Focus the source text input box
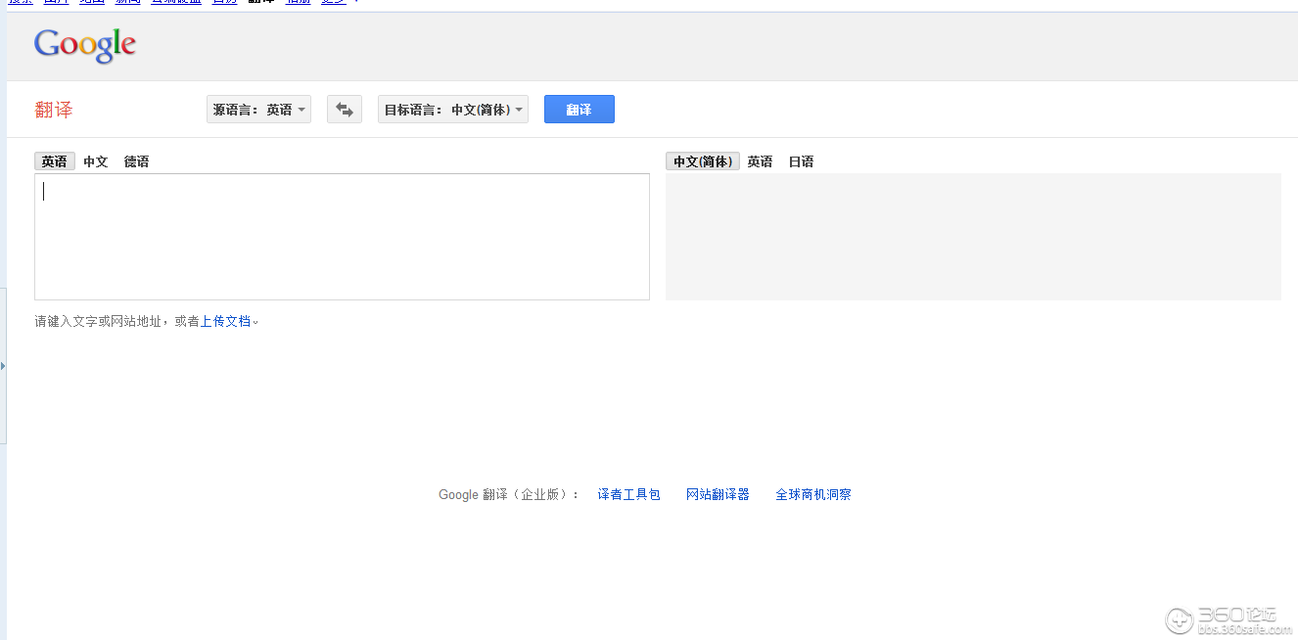This screenshot has height=640, width=1298. point(342,237)
